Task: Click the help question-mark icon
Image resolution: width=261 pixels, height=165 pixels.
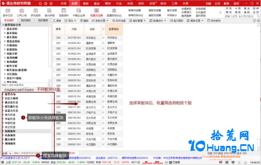Action: click(x=254, y=21)
